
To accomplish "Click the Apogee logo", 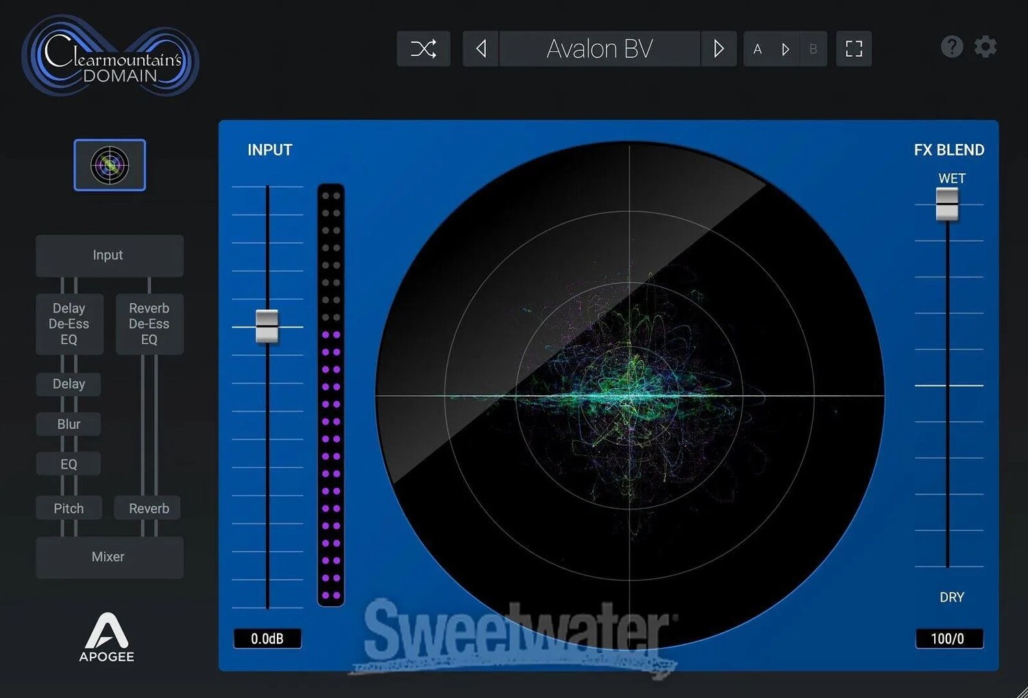I will point(106,638).
